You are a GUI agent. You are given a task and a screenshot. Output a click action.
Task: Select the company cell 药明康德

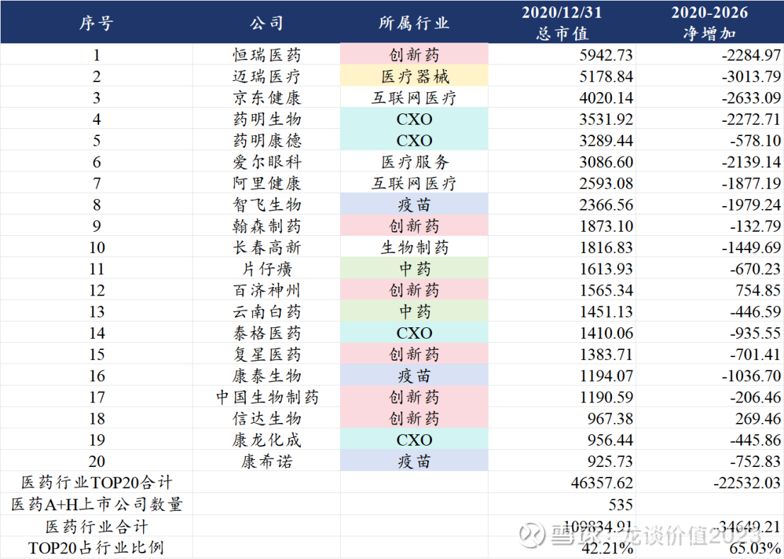(266, 140)
